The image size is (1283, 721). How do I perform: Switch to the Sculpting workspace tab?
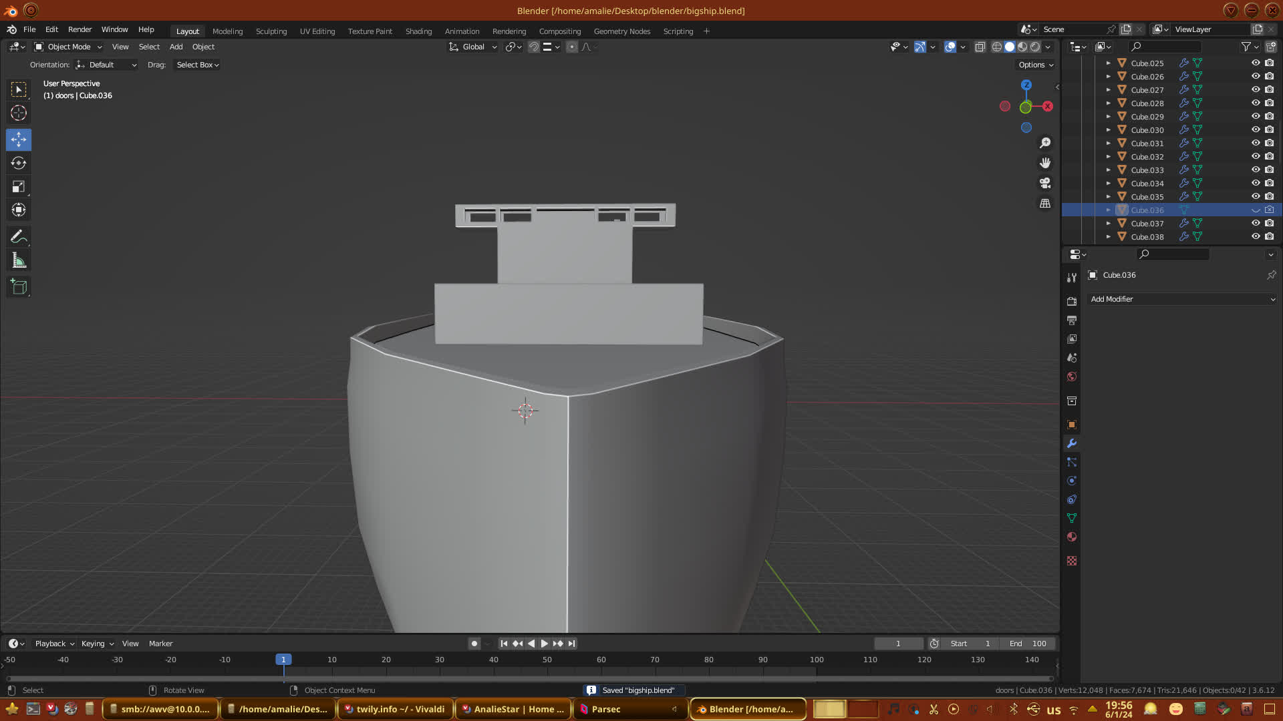point(271,31)
